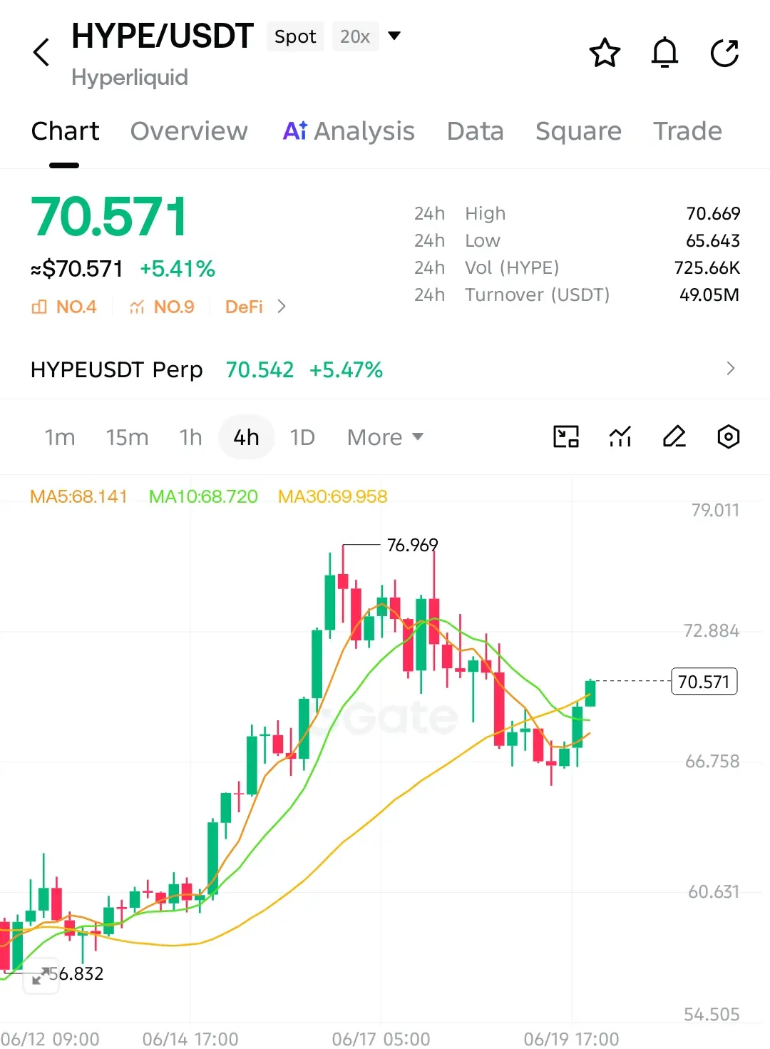The height and width of the screenshot is (1049, 770).
Task: Expand the More timeframes dropdown
Action: tap(385, 437)
